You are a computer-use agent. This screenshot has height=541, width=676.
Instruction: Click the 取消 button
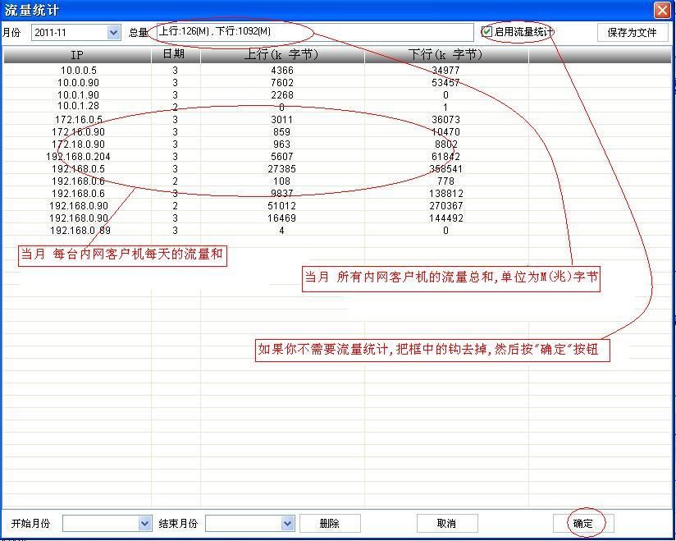[x=447, y=523]
